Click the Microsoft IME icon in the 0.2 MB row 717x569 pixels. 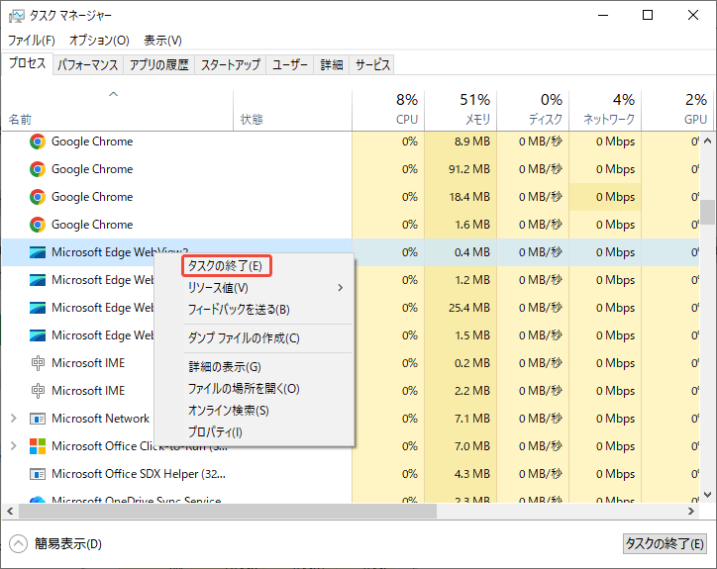(x=38, y=363)
